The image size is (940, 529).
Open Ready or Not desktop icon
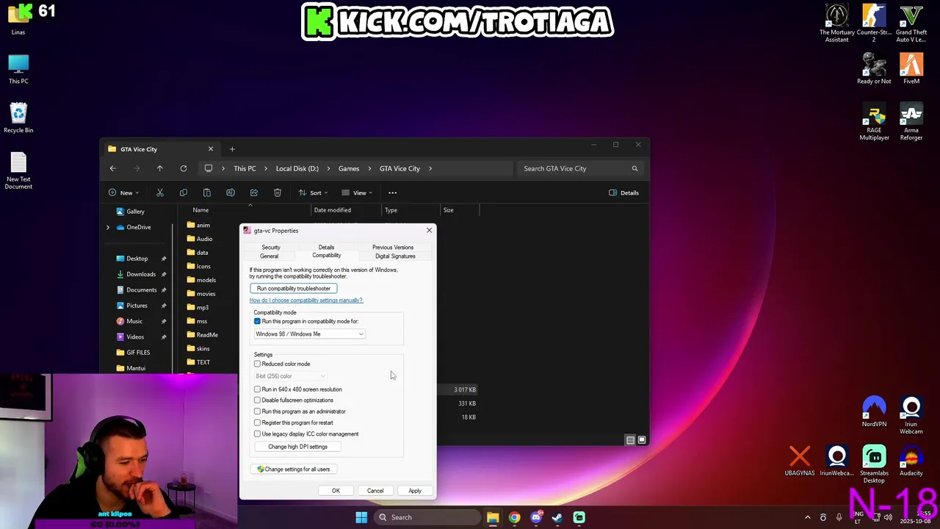pos(874,69)
